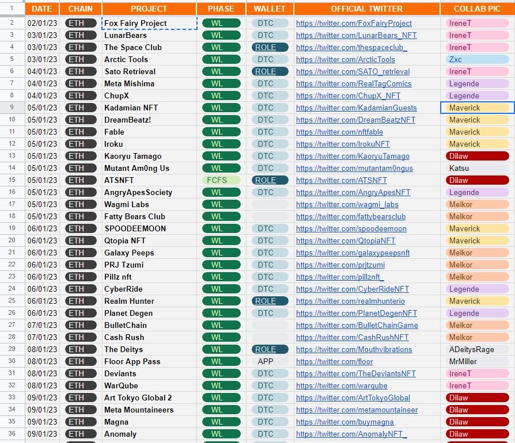Image resolution: width=515 pixels, height=443 pixels.
Task: Open WALLET dropdown chip for The Space Club
Action: tap(270, 48)
